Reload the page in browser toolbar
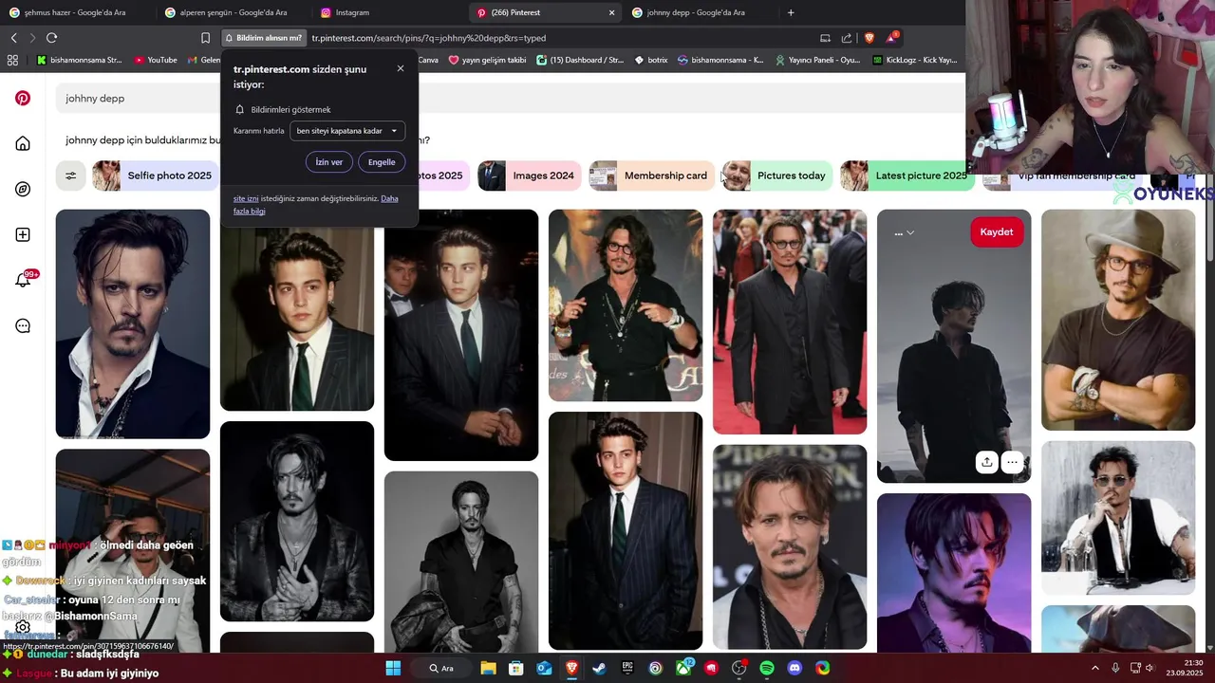The image size is (1215, 683). point(51,38)
